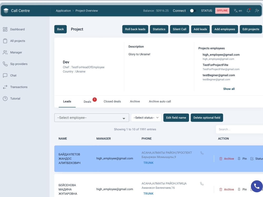Switch to the Closed deals tab
The image size is (263, 197).
click(112, 101)
